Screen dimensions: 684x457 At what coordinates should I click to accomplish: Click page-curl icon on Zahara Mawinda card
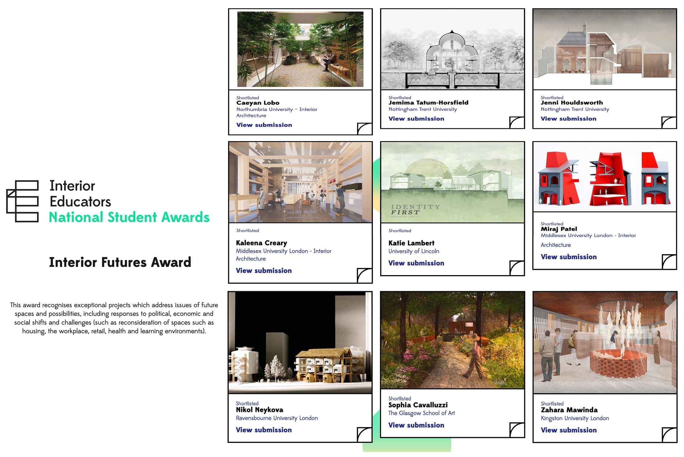pos(669,434)
